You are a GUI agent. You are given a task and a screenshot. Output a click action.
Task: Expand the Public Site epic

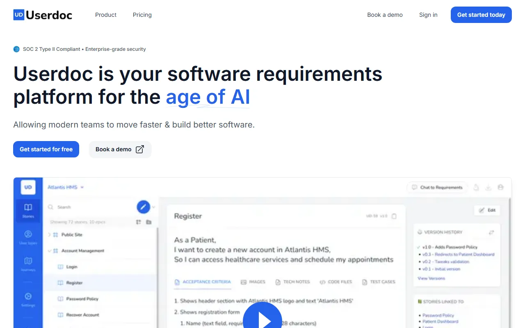point(49,235)
